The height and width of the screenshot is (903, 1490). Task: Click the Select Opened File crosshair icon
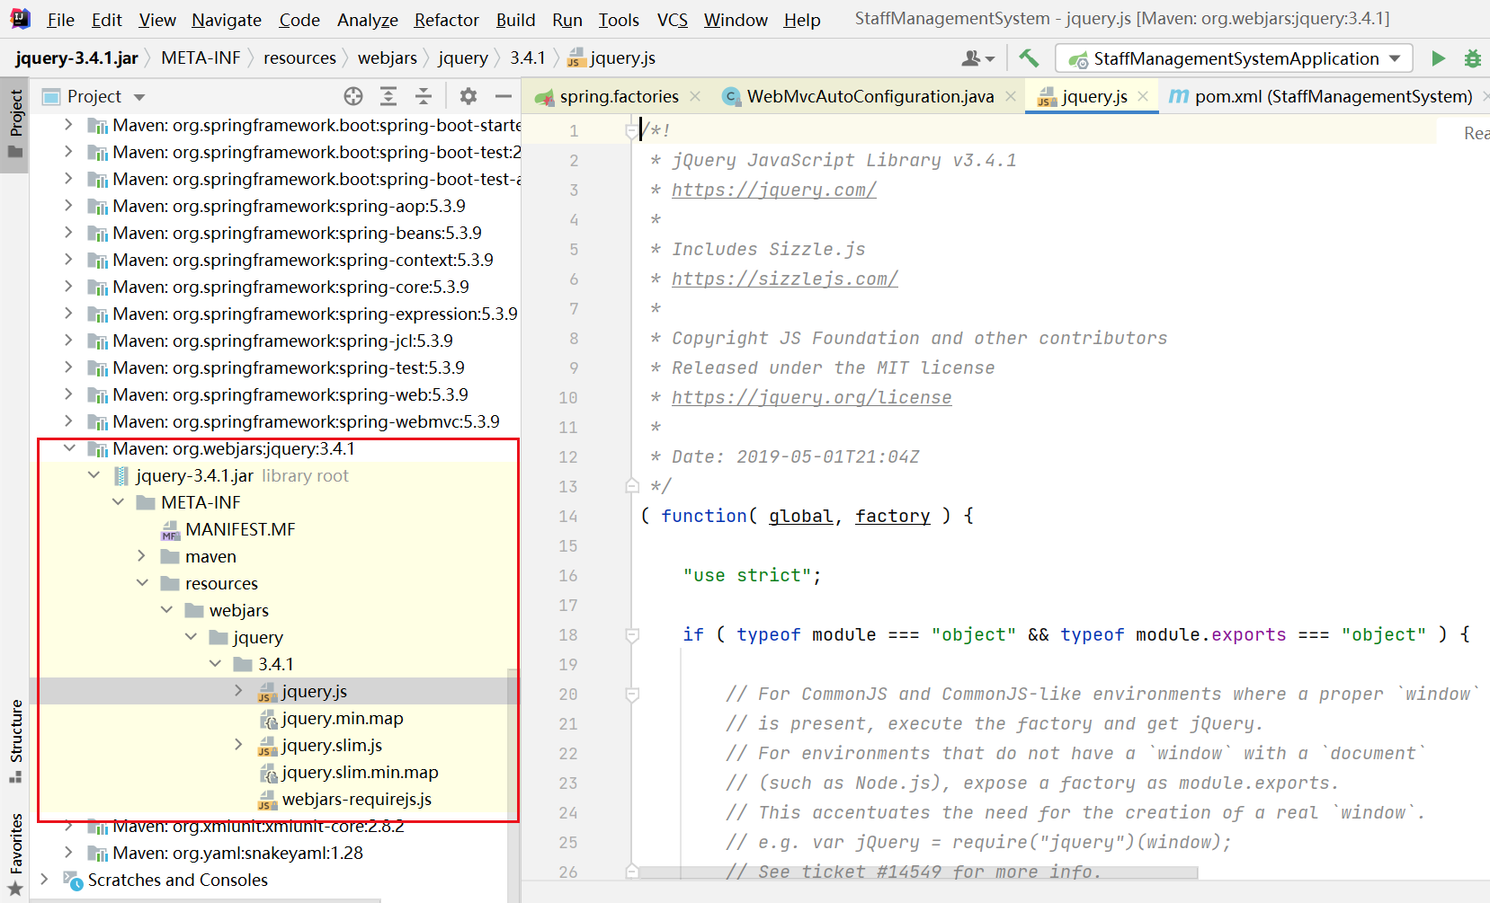click(353, 96)
